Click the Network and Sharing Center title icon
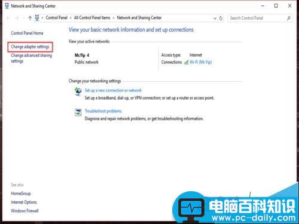Viewport: 299px width, 224px height. pyautogui.click(x=7, y=6)
